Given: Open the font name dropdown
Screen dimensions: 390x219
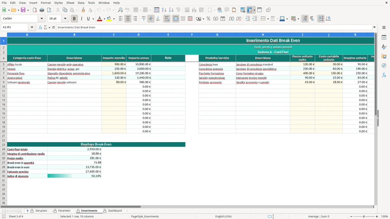Looking at the screenshot, I should click(x=42, y=19).
